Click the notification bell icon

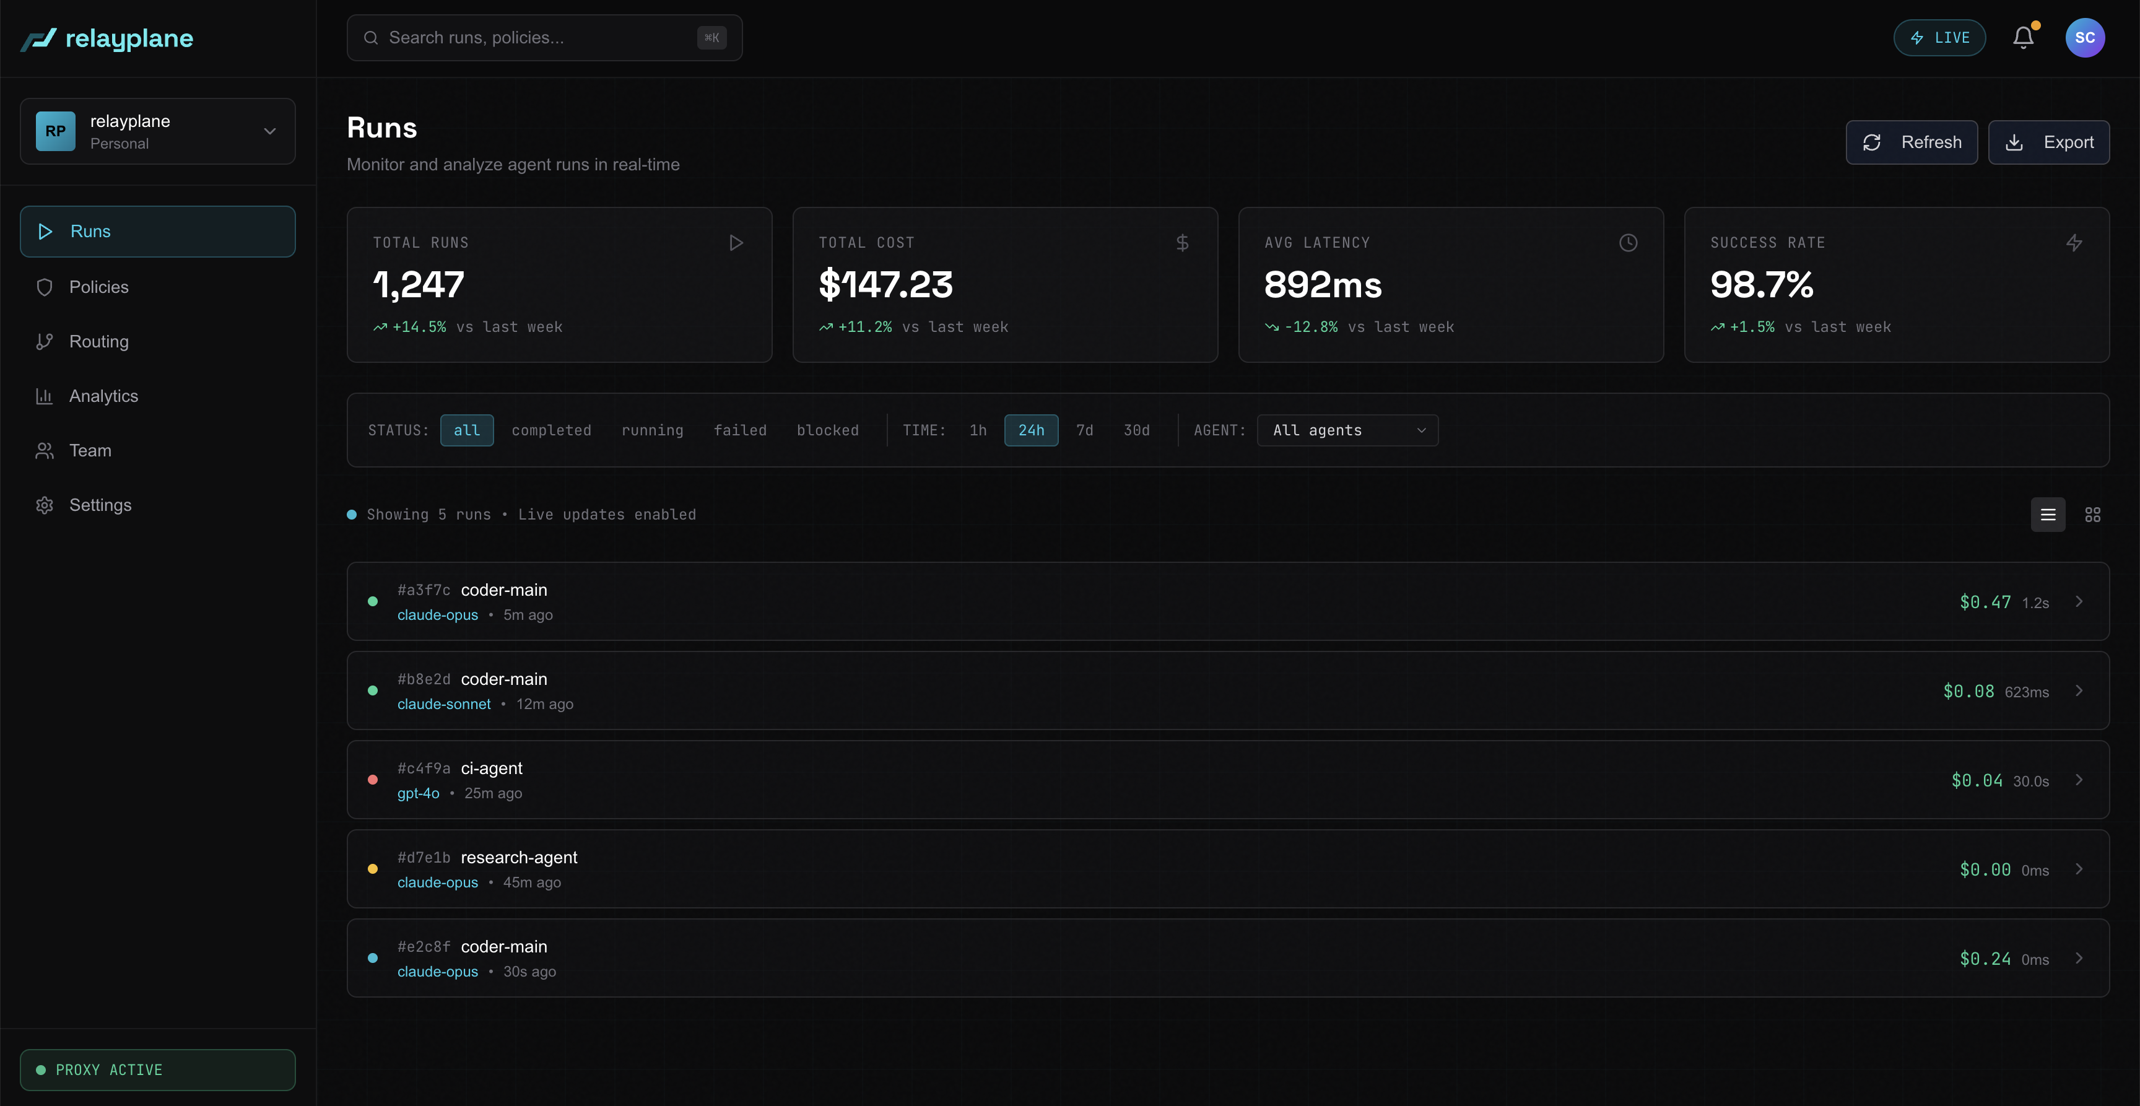2023,37
